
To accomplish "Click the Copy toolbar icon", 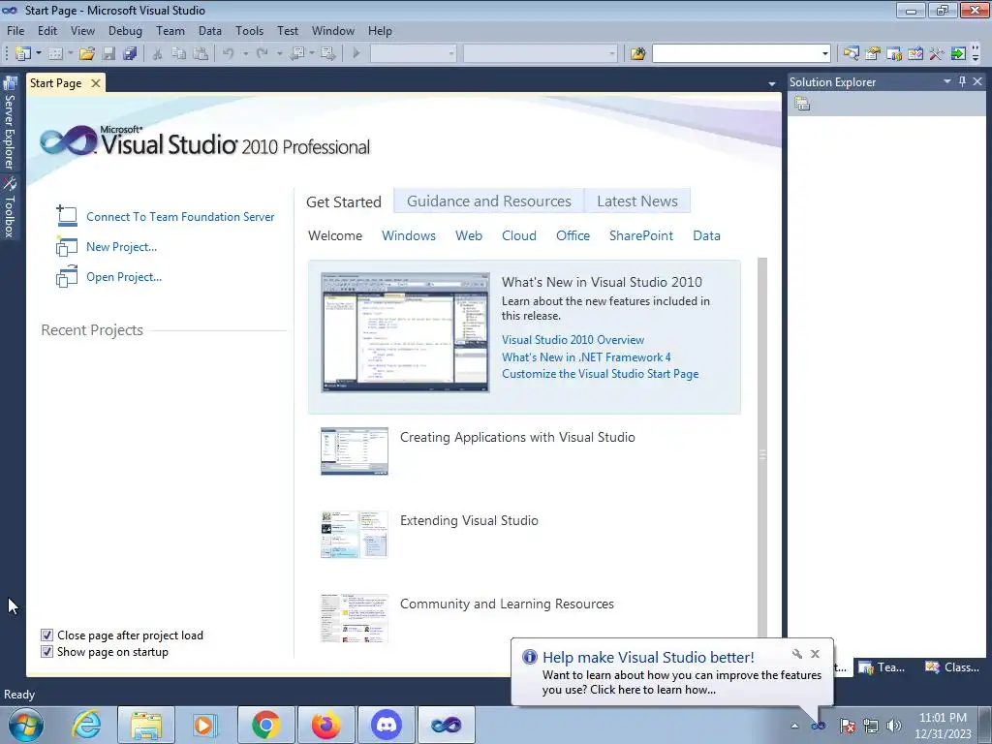I will coord(179,54).
